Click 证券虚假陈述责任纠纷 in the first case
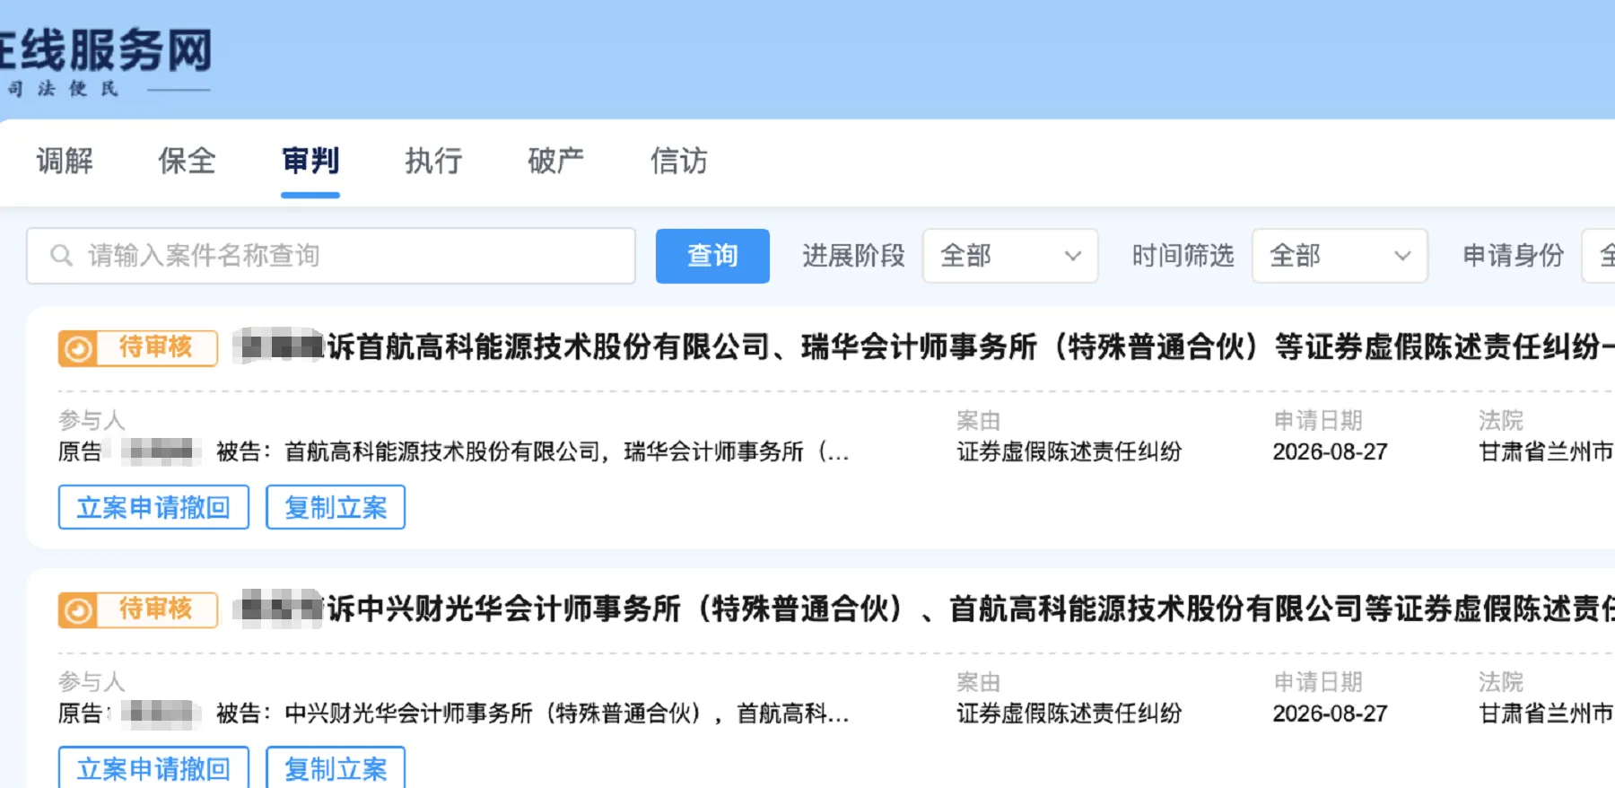 click(1069, 451)
